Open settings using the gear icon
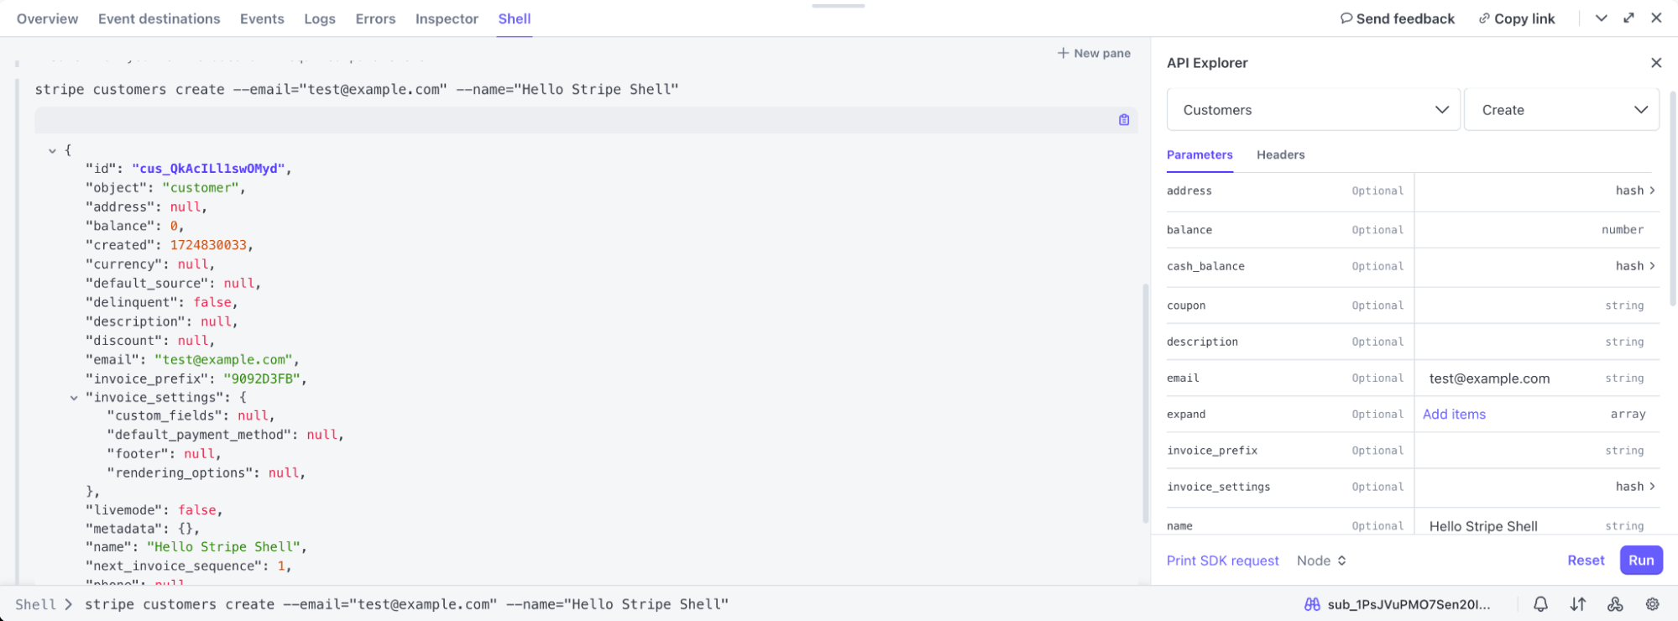The width and height of the screenshot is (1678, 621). 1652,604
